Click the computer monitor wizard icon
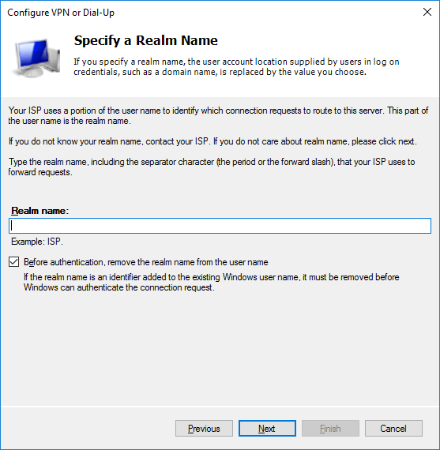 pyautogui.click(x=36, y=58)
